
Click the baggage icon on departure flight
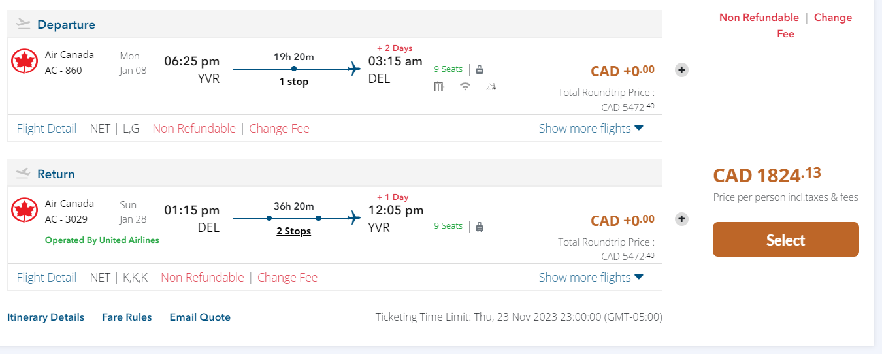click(x=480, y=69)
